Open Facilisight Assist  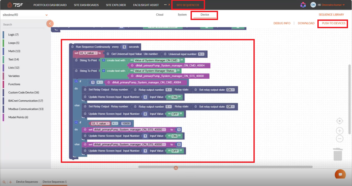146,5
